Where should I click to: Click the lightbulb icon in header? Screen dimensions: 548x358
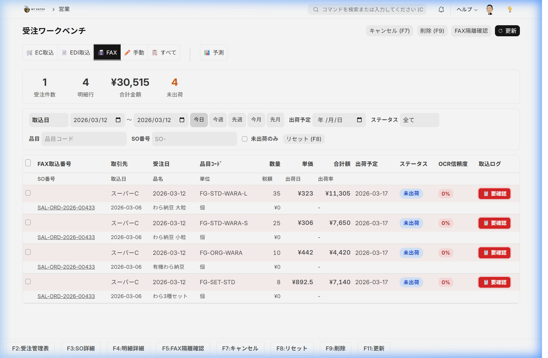510,9
